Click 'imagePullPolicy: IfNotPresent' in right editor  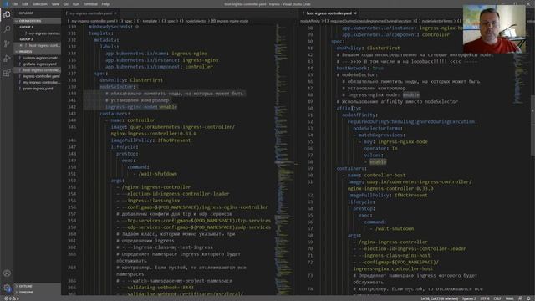pyautogui.click(x=387, y=195)
